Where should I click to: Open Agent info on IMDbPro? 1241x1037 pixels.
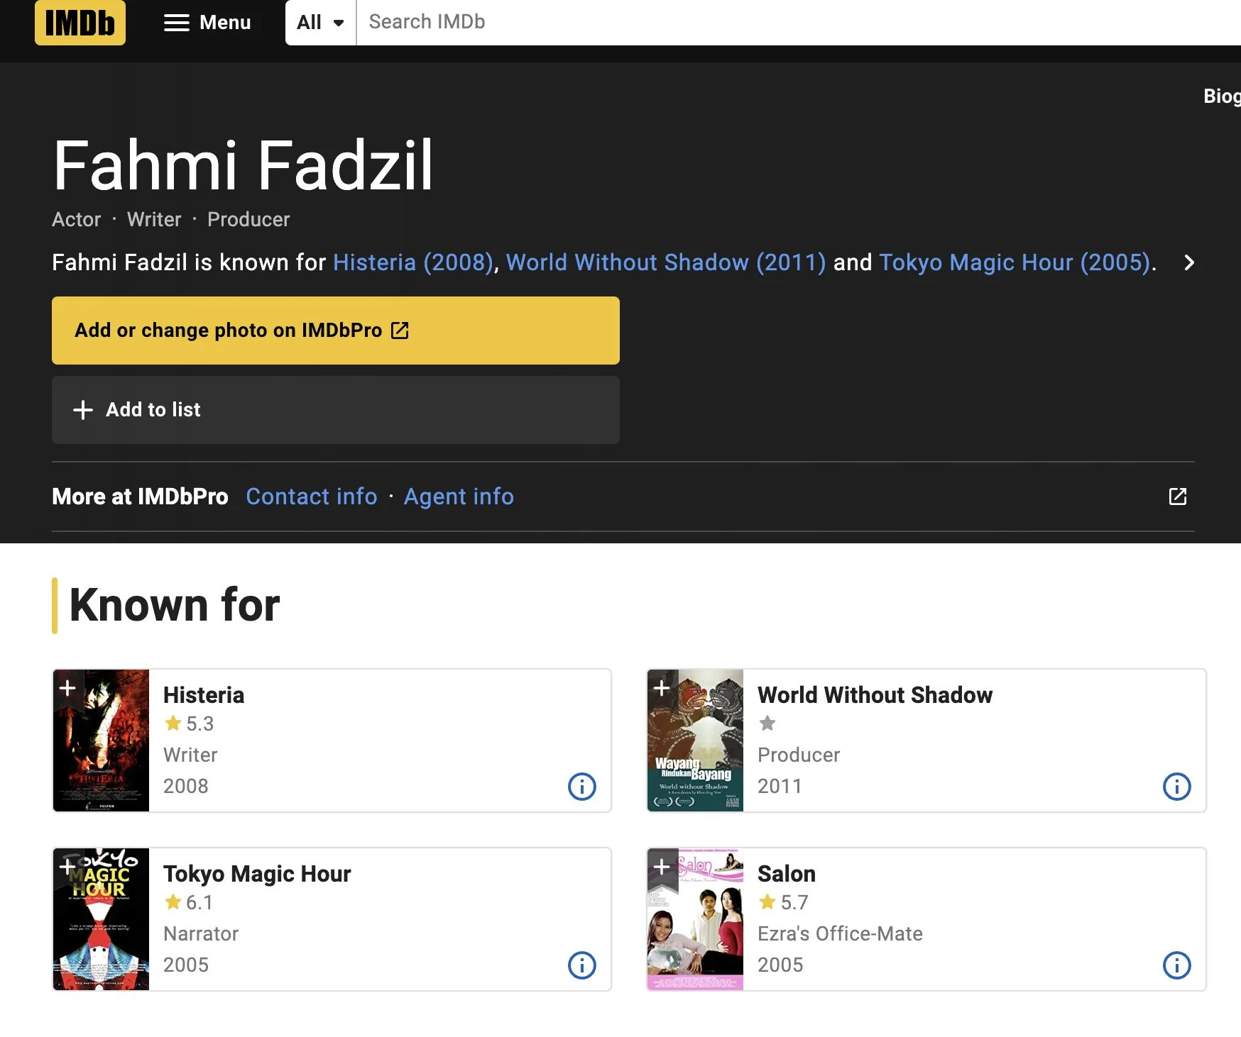pyautogui.click(x=459, y=497)
